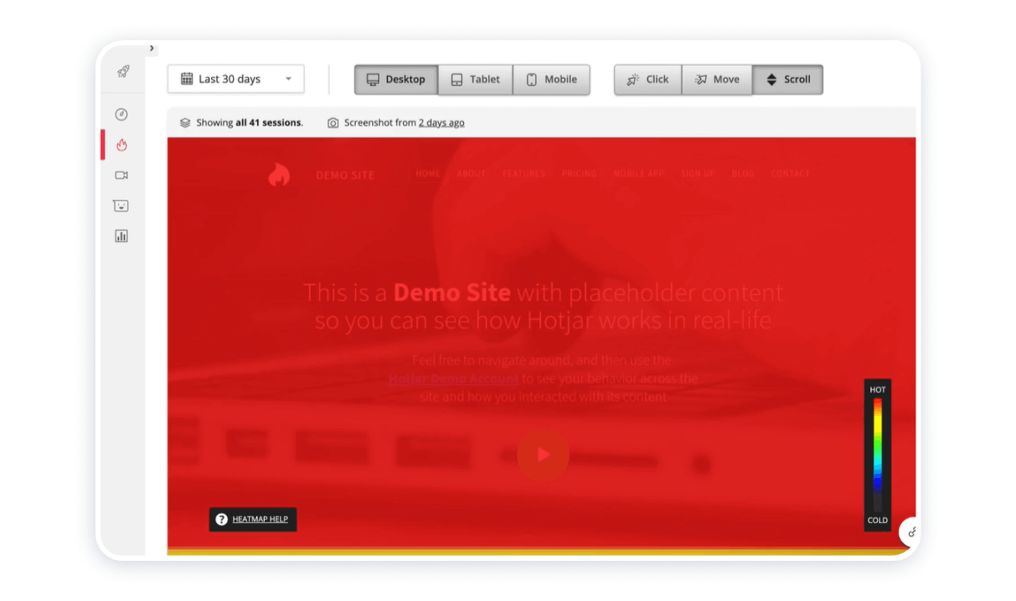Viewport: 1016px width, 601px height.
Task: Click the flame logo of the demo site
Action: click(x=279, y=174)
